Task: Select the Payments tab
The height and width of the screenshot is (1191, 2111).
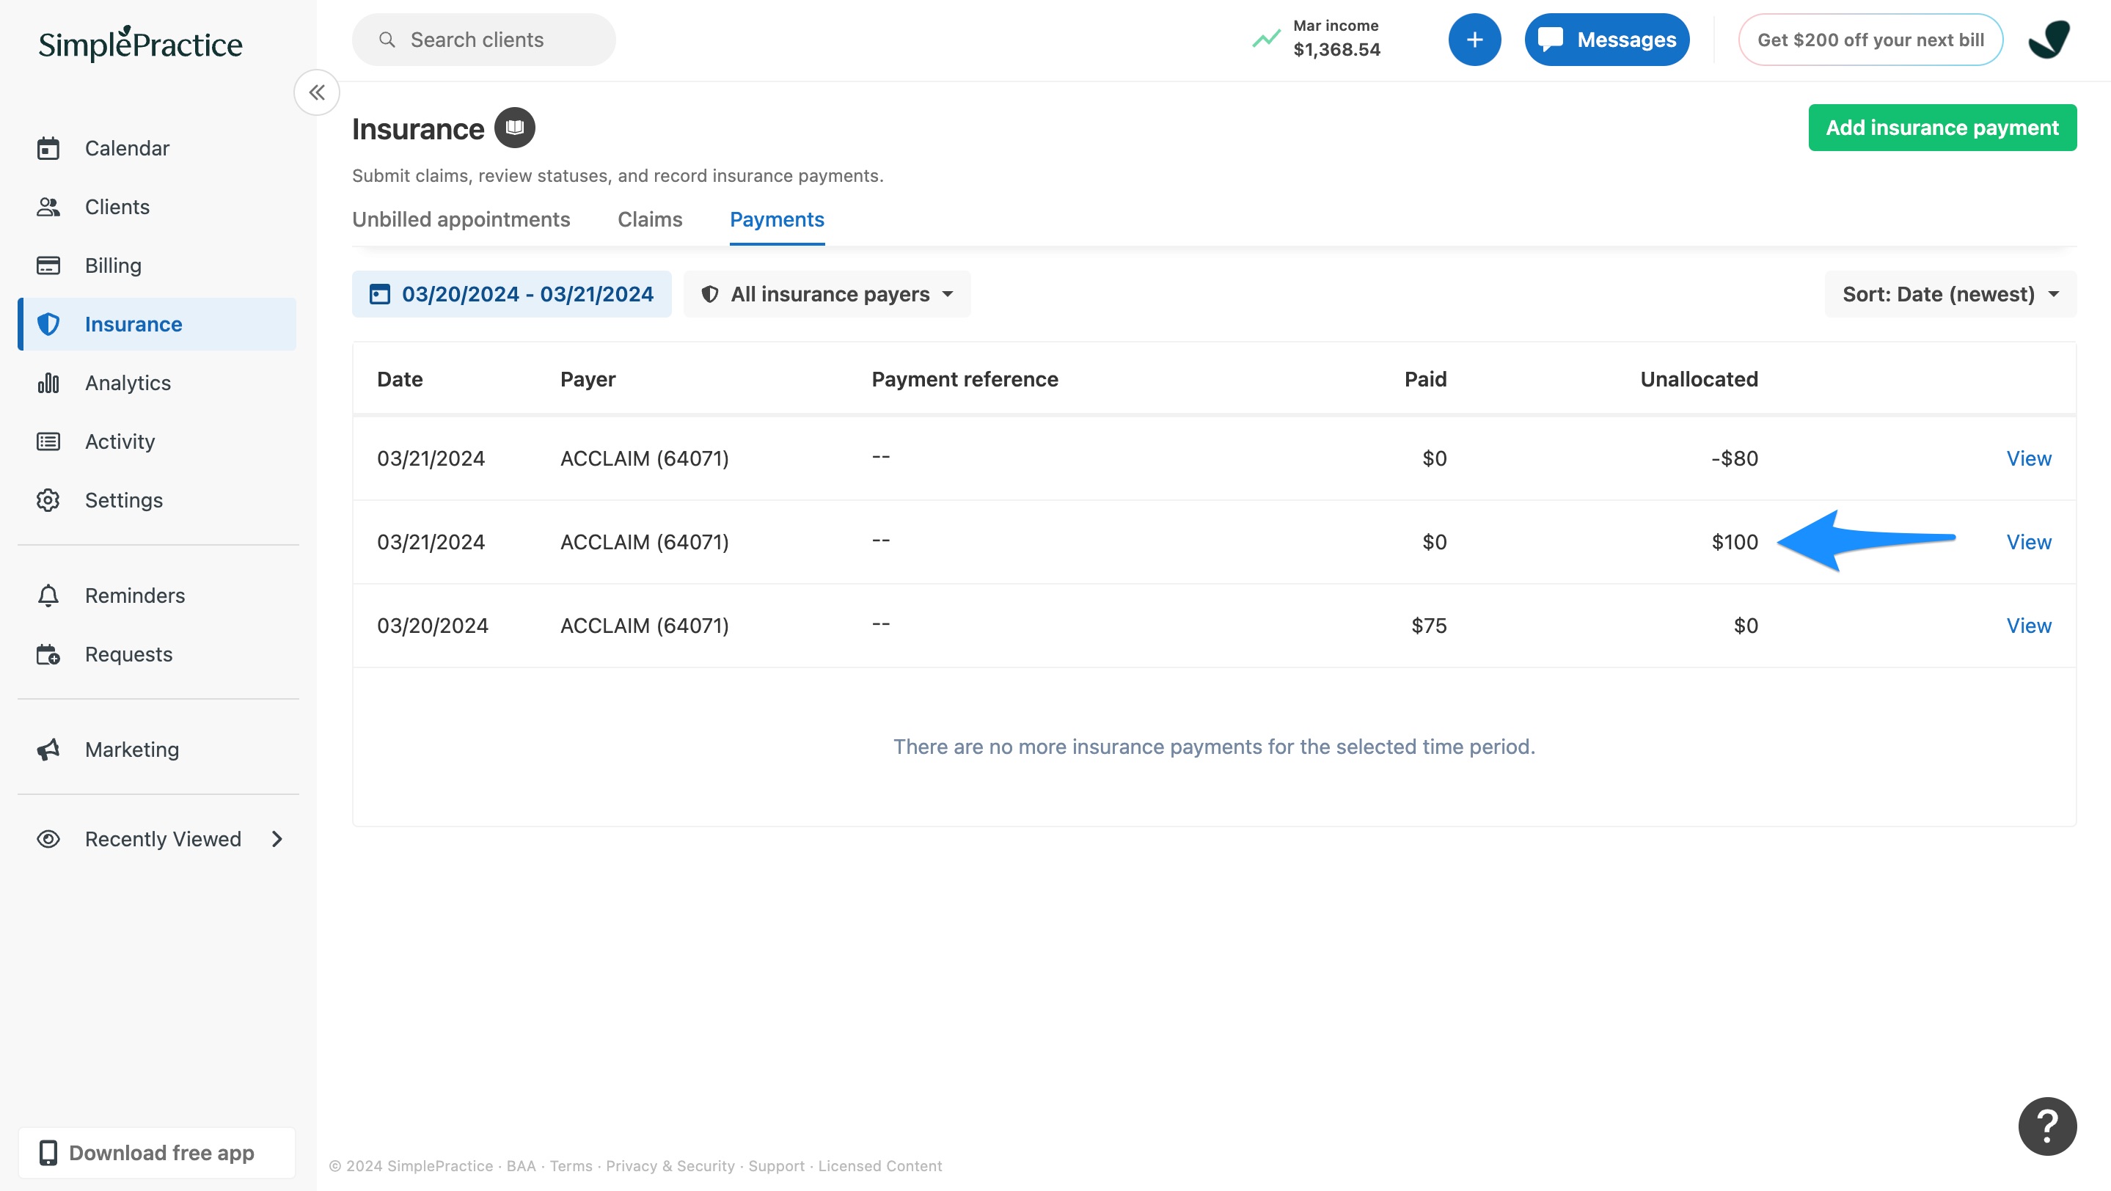Action: [777, 219]
